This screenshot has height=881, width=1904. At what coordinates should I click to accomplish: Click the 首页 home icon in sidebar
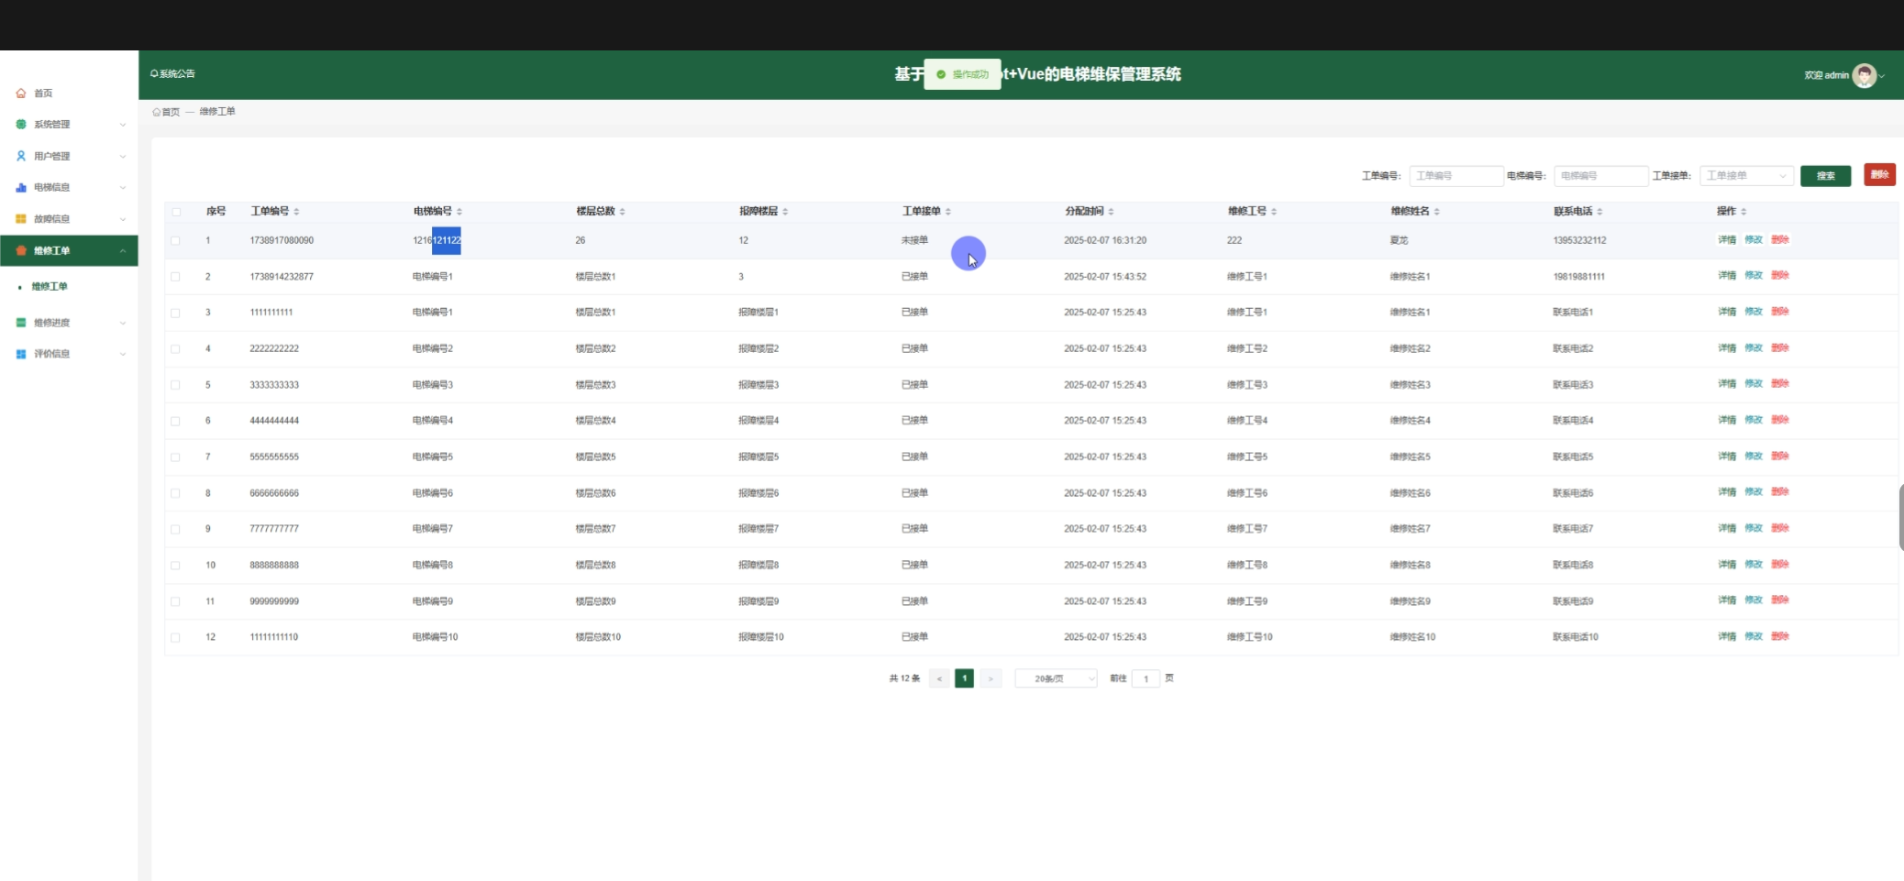click(x=21, y=94)
